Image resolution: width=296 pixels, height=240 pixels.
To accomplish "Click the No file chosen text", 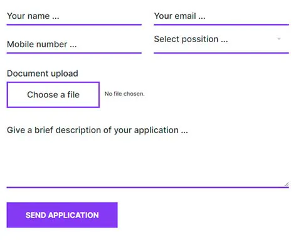I will [125, 94].
